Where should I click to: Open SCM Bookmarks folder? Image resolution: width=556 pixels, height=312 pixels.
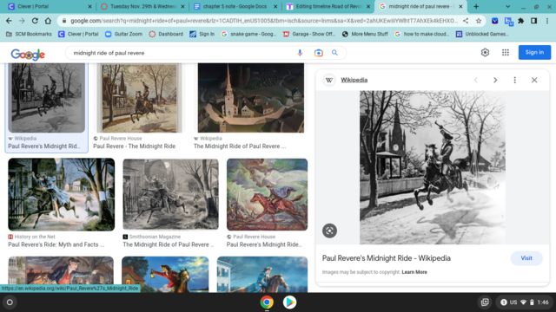[x=29, y=34]
